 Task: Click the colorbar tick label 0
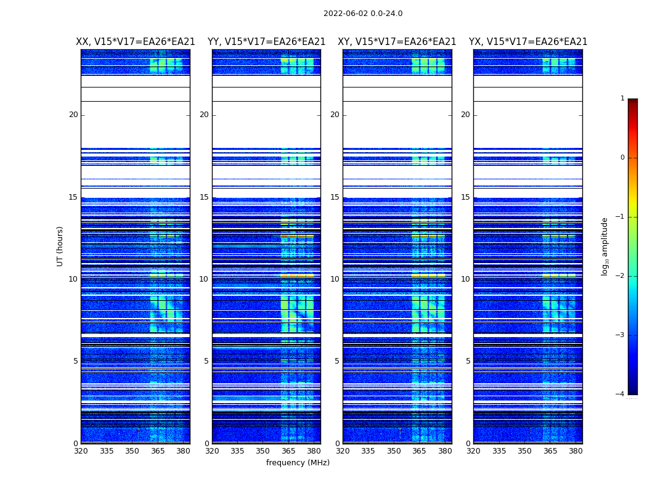point(622,158)
